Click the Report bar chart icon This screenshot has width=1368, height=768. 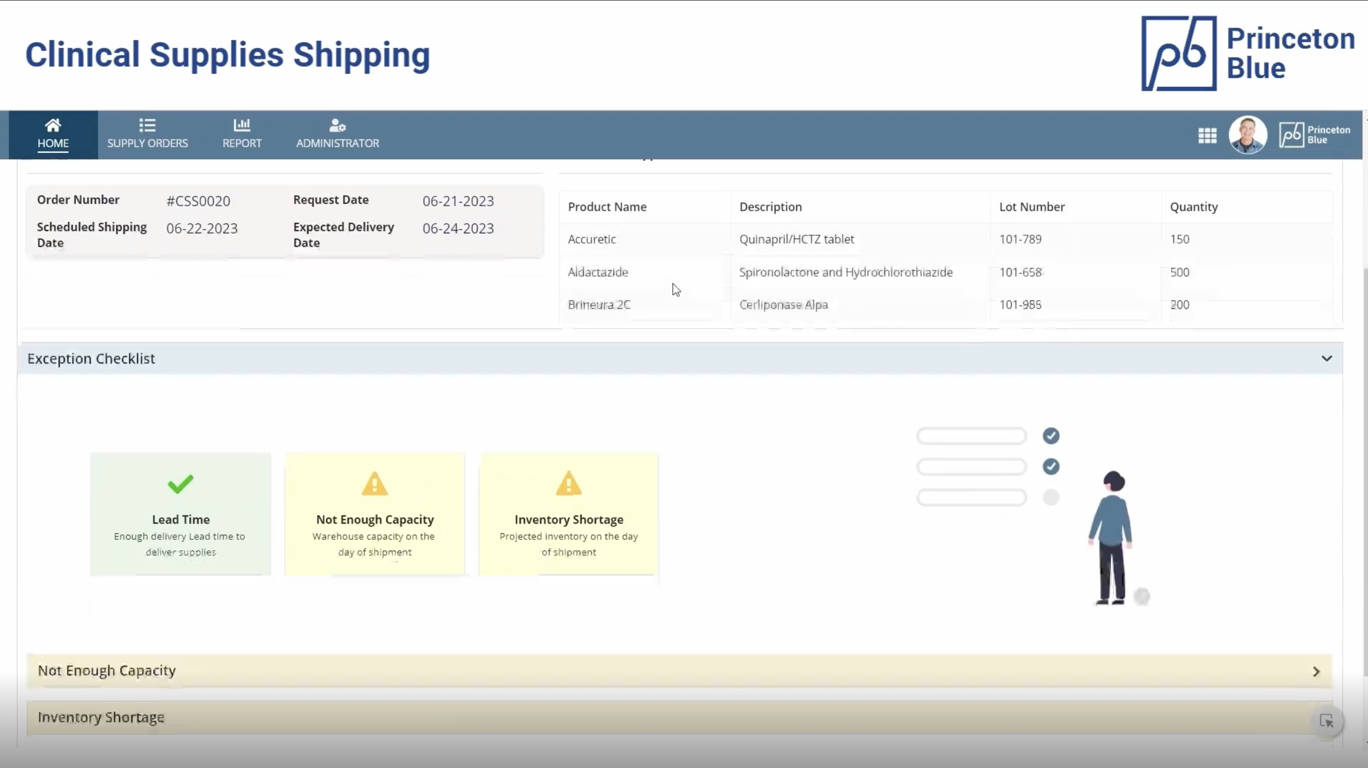[x=242, y=125]
